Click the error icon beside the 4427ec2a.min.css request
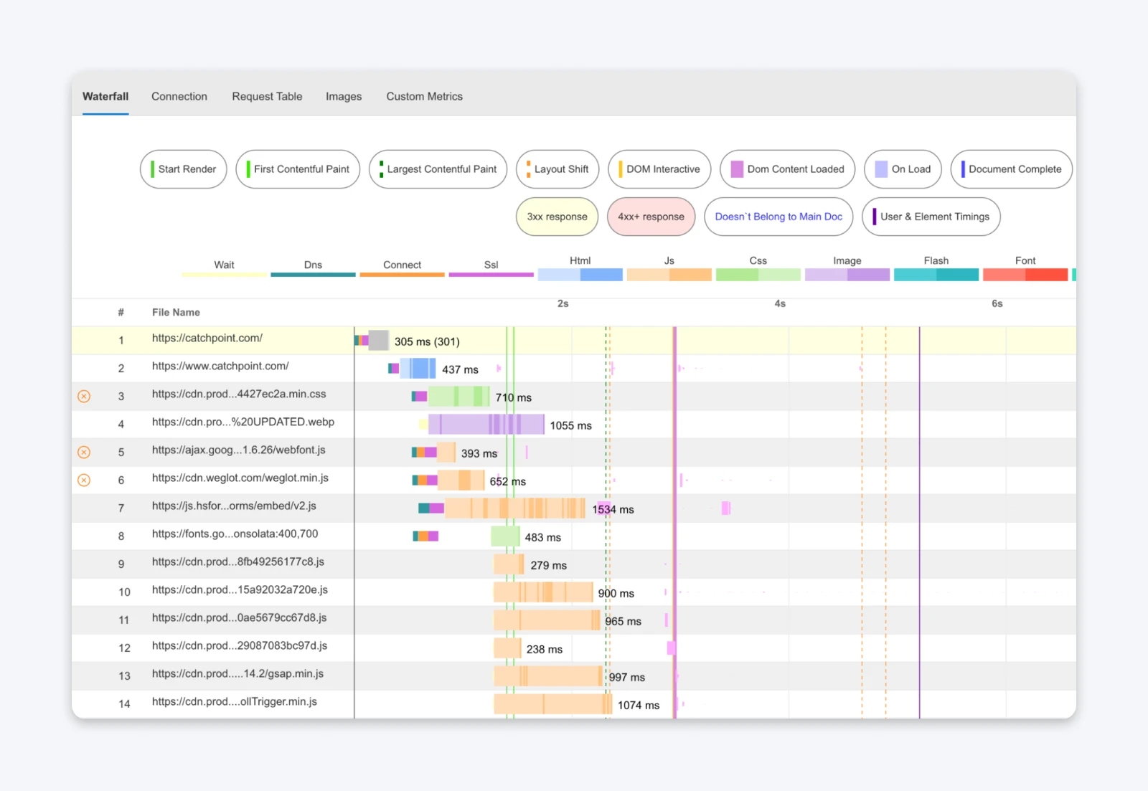This screenshot has width=1148, height=791. (x=84, y=395)
